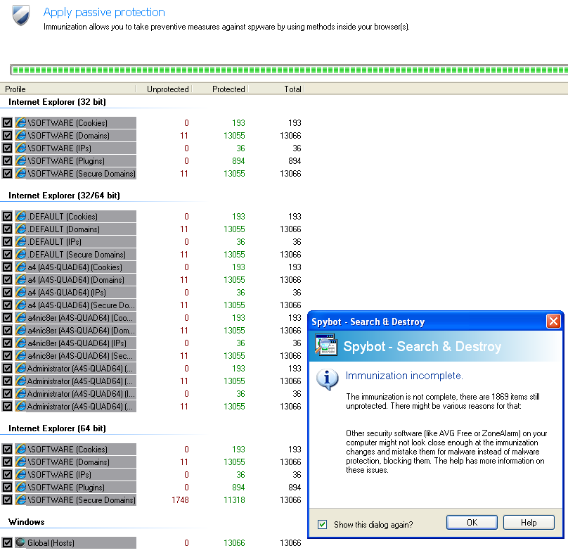Click the IE icon beside a4nic8er (A4S-QUAD64) (Coo...
The width and height of the screenshot is (568, 560).
click(x=21, y=318)
